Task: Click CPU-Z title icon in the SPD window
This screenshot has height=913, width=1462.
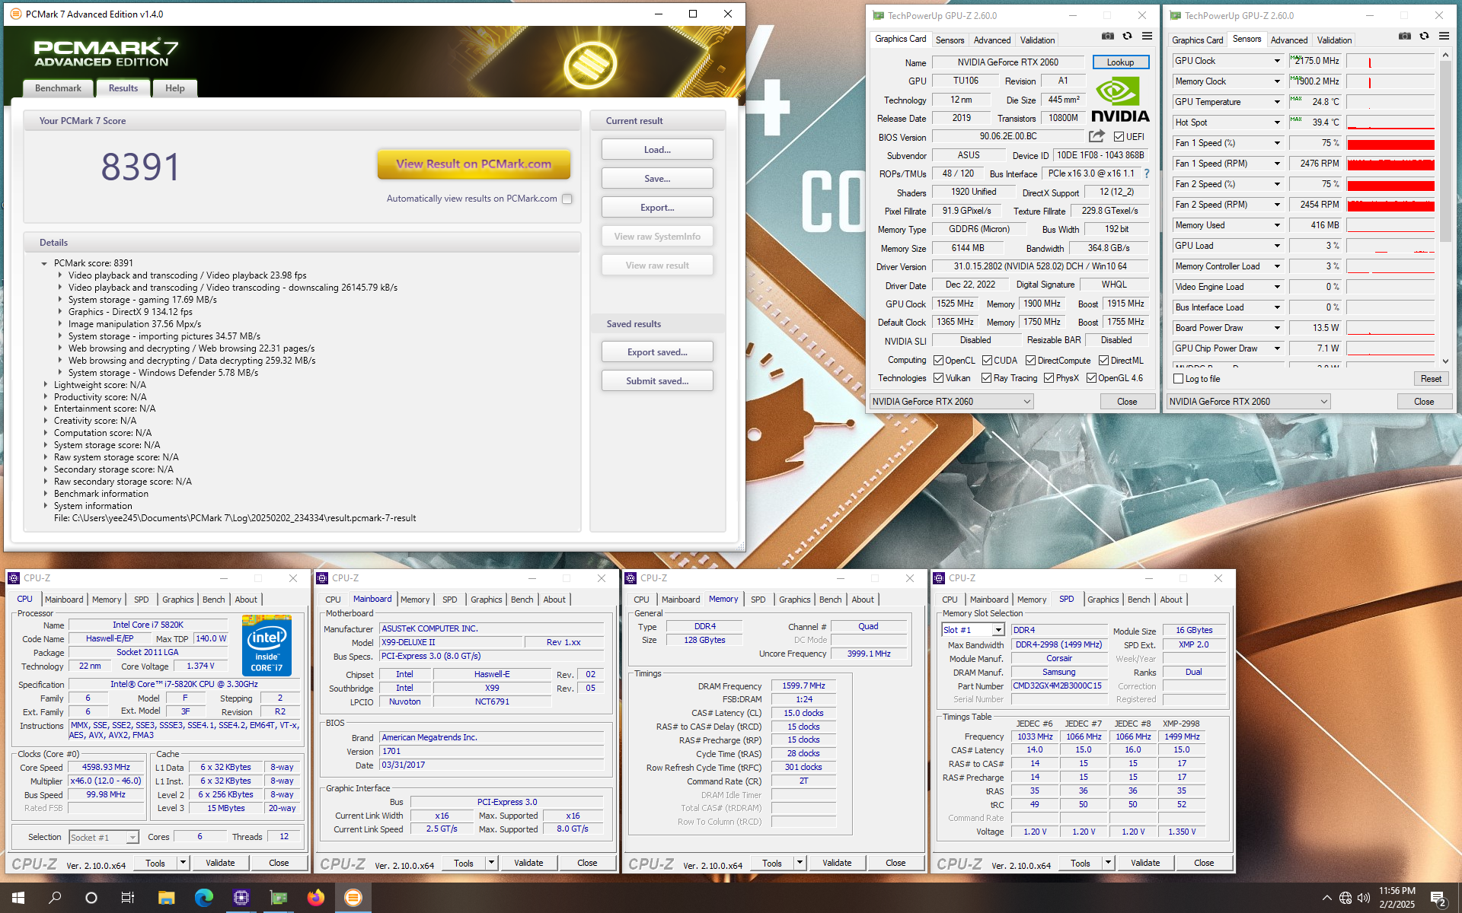Action: (939, 578)
